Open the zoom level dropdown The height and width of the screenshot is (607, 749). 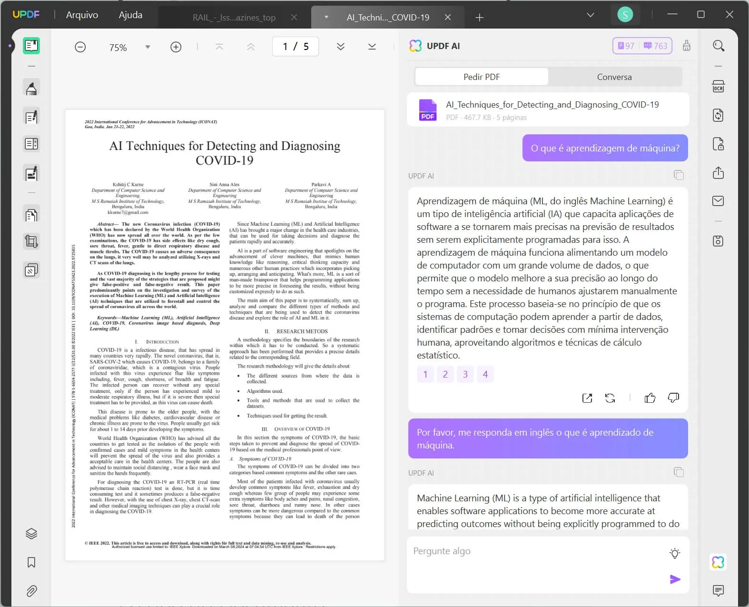coord(148,47)
